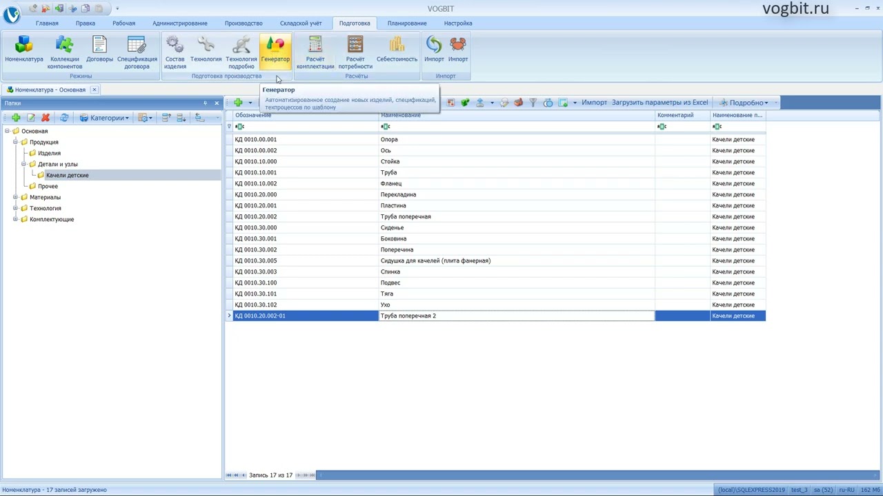883x496 pixels.
Task: Move folder up in Папки toolbar
Action: pyautogui.click(x=166, y=118)
